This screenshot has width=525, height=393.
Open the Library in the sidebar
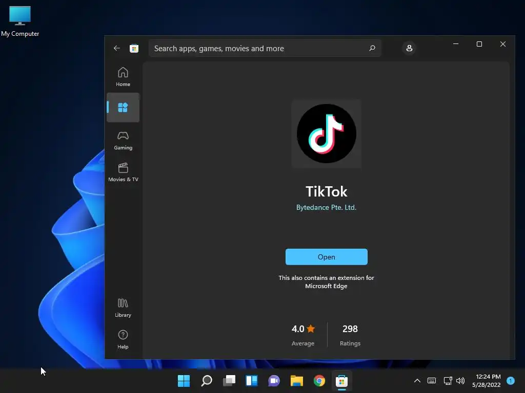click(x=123, y=308)
